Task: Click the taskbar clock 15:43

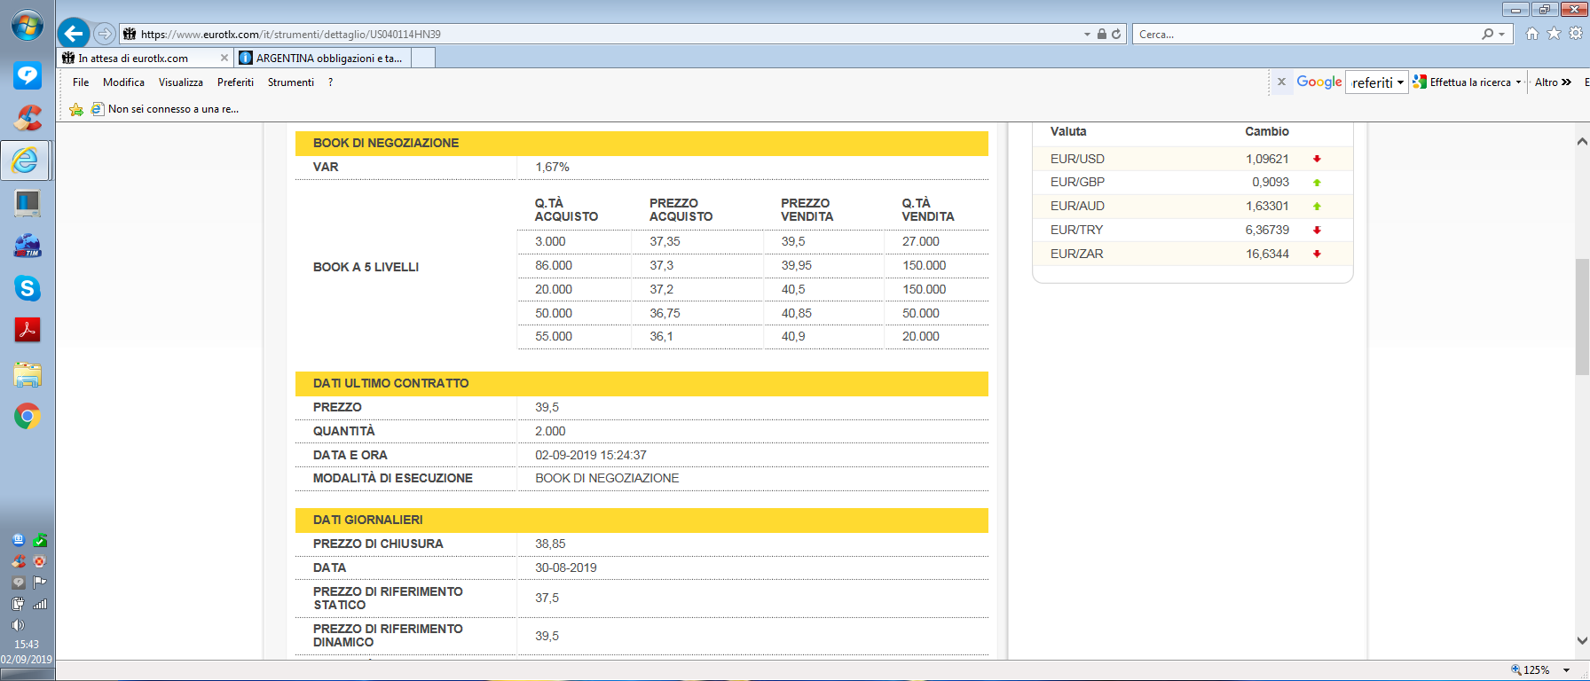Action: point(27,644)
